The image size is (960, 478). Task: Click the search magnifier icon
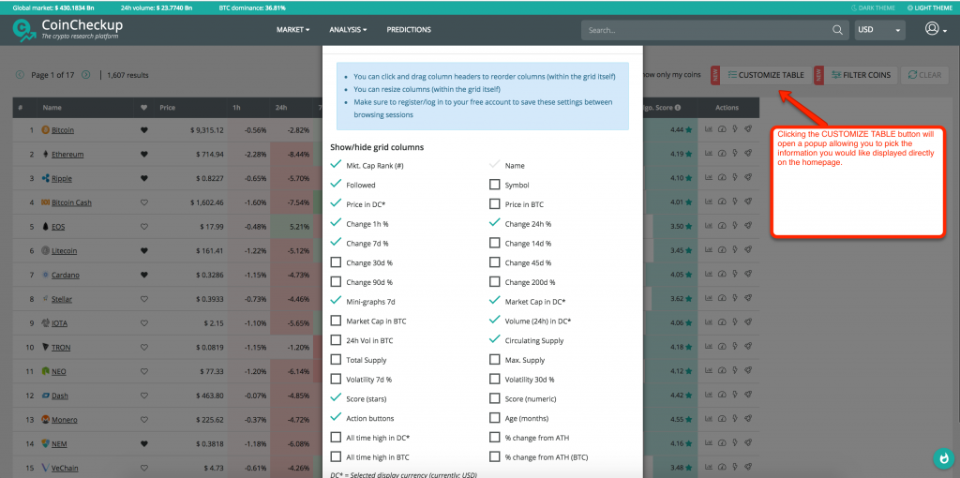pos(838,30)
